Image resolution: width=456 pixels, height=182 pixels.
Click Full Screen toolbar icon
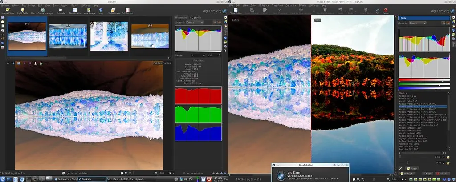click(x=128, y=11)
